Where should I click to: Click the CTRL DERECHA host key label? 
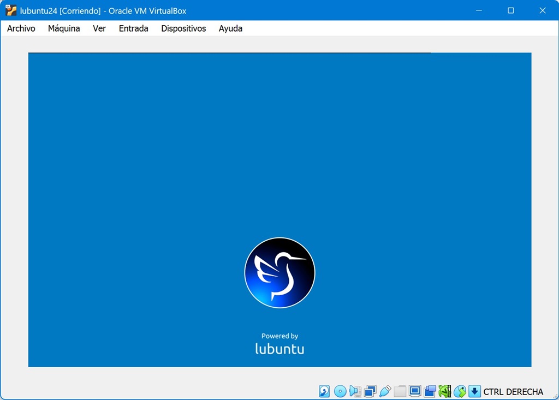(x=513, y=392)
